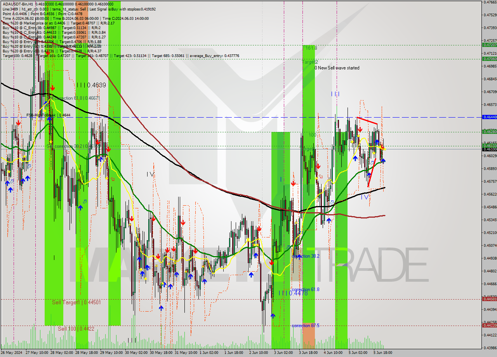Image resolution: width=497 pixels, height=357 pixels.
Task: Click the blue 0.46440 price tag on the axis
Action: pyautogui.click(x=489, y=117)
